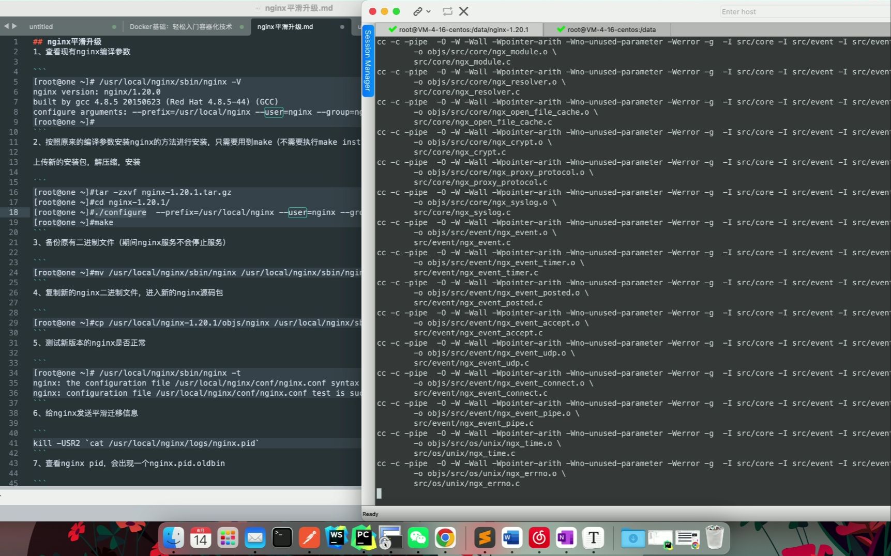Click the 'nginx version: nginx/1.20.0' line
The height and width of the screenshot is (556, 891).
point(97,92)
